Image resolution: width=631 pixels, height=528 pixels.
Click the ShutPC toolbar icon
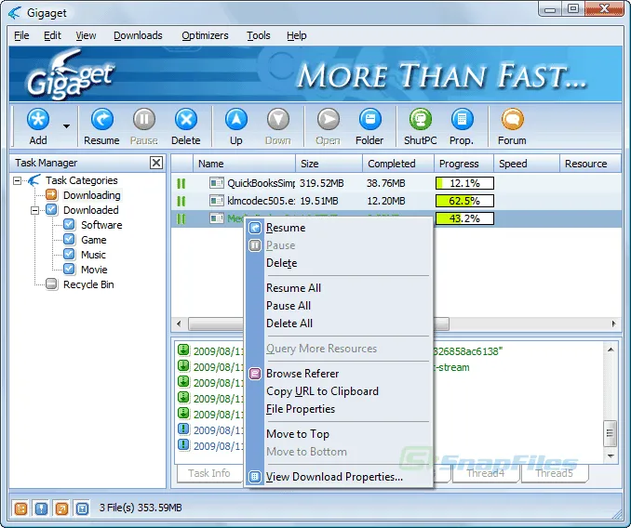pos(421,119)
